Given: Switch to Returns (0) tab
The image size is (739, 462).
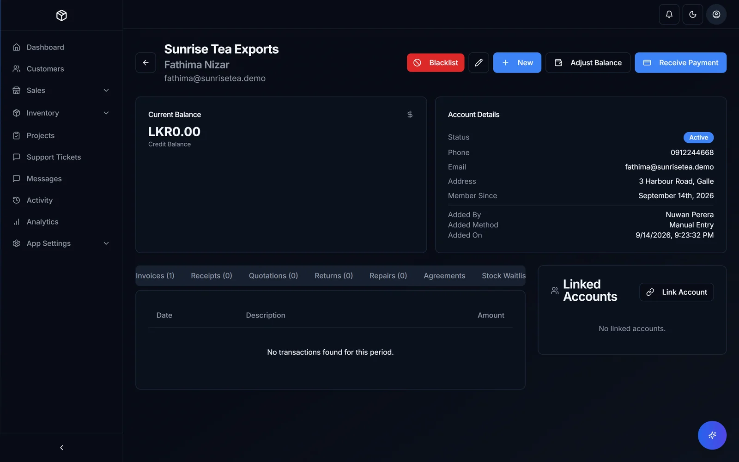Looking at the screenshot, I should [x=333, y=276].
